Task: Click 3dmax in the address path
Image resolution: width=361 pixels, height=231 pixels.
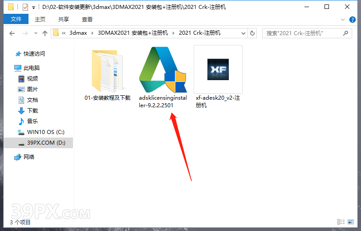Action: point(78,33)
